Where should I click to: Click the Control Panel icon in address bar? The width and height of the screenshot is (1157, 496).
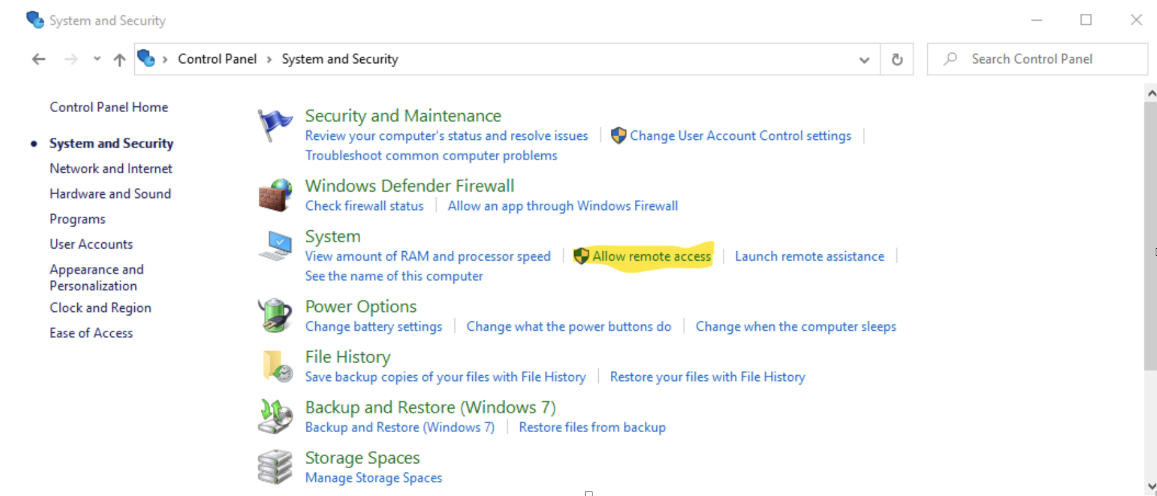[146, 58]
